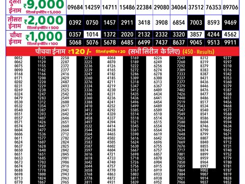Image resolution: width=245 pixels, height=184 pixels.
Task: Click third prize number 8593
Action: click(213, 22)
